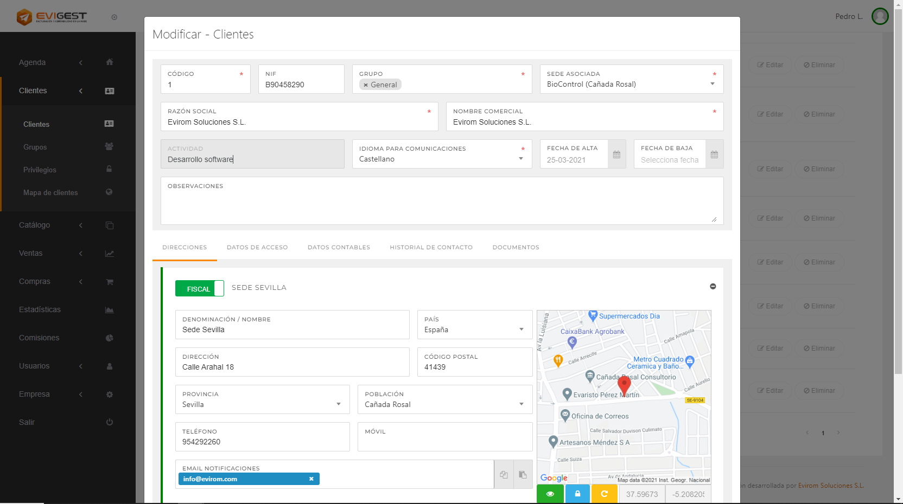Open Privilegios via the padlock icon
903x504 pixels.
pyautogui.click(x=109, y=170)
